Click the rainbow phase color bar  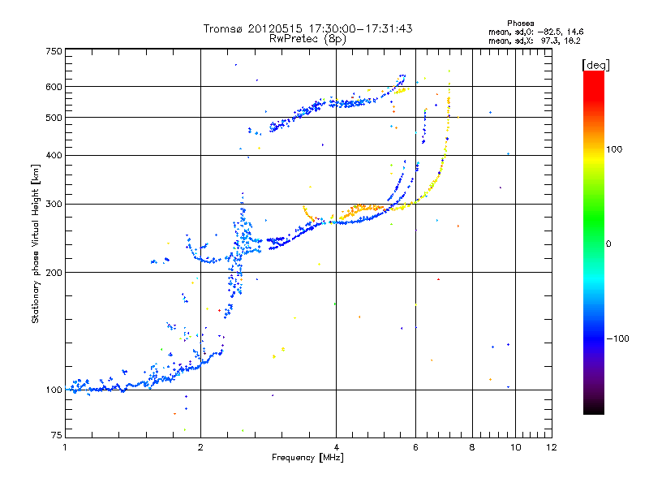[x=594, y=242]
